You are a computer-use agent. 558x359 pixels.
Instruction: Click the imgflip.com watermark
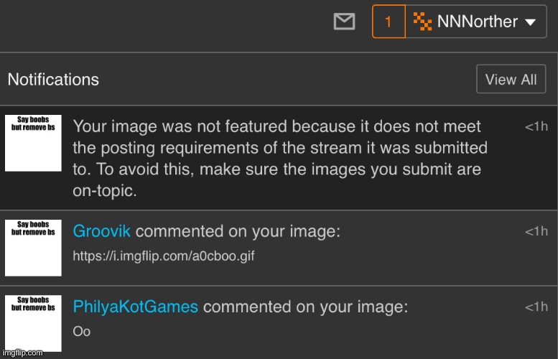[x=22, y=353]
